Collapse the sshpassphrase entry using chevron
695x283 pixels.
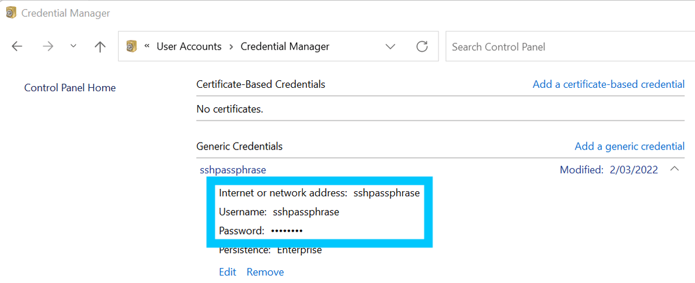(674, 169)
